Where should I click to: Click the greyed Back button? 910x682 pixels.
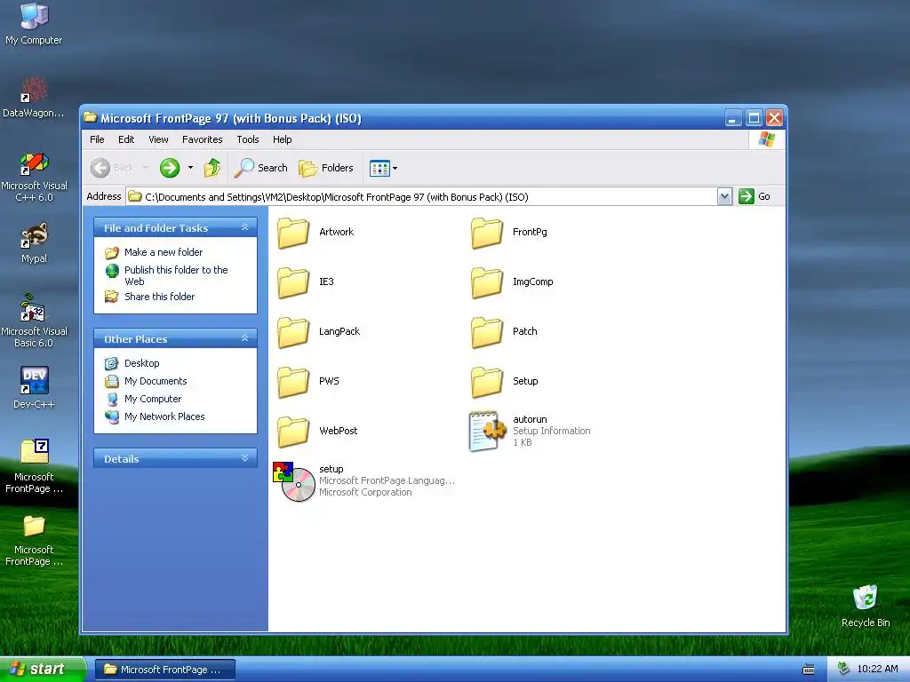click(x=113, y=168)
